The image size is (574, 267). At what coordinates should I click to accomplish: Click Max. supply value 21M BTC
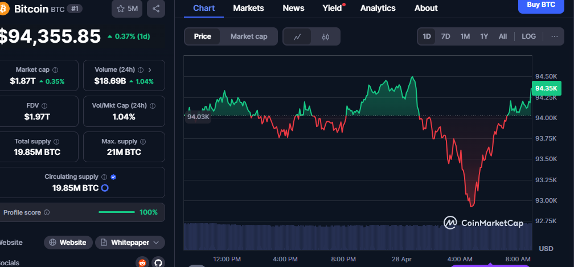pyautogui.click(x=124, y=152)
